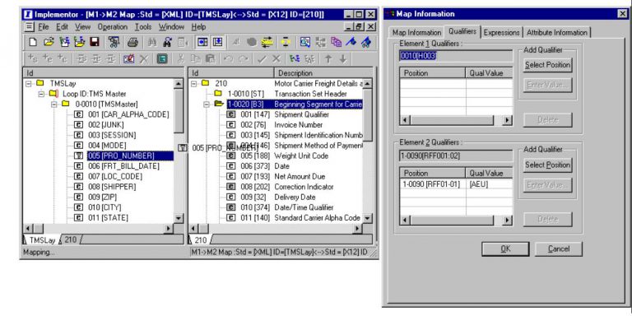Screen dimensions: 632x316
Task: Click the network diagram icon before Print
Action: pyautogui.click(x=114, y=42)
